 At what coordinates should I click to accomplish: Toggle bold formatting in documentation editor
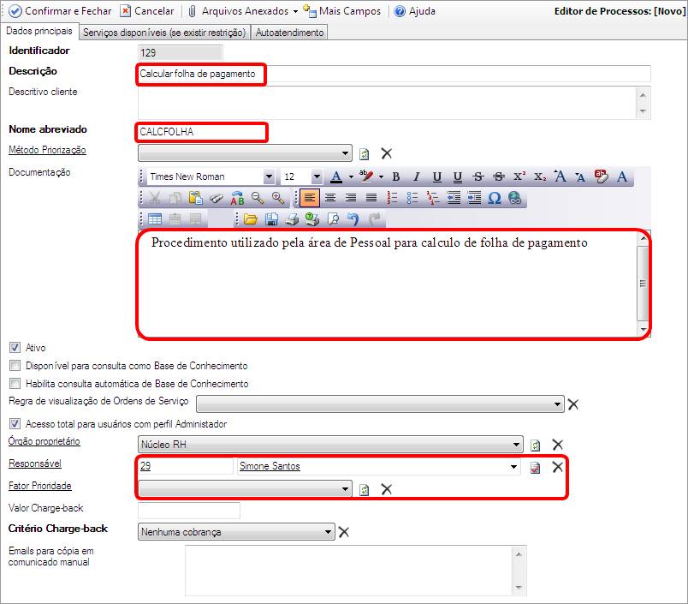(x=395, y=176)
